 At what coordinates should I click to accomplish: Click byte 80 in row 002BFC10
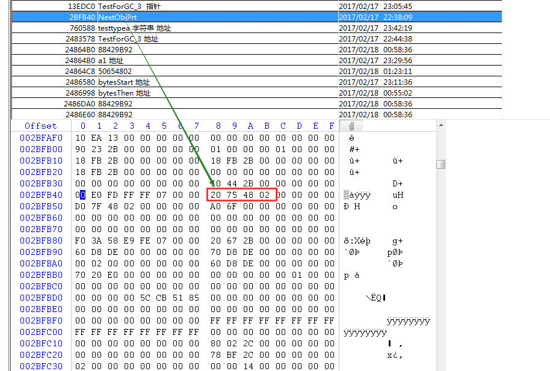(x=215, y=343)
